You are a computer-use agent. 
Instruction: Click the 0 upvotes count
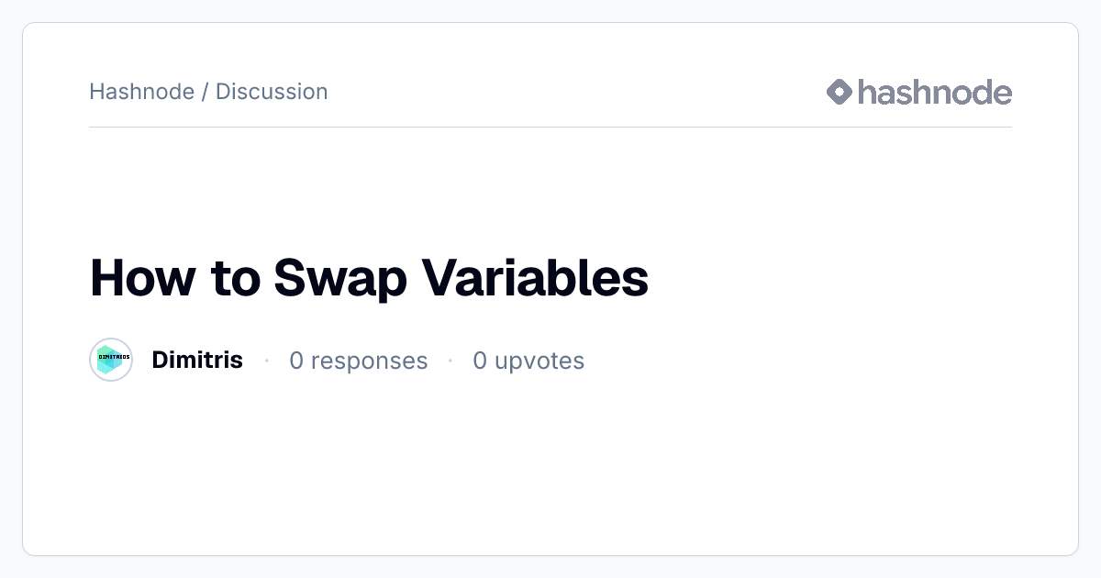click(528, 361)
